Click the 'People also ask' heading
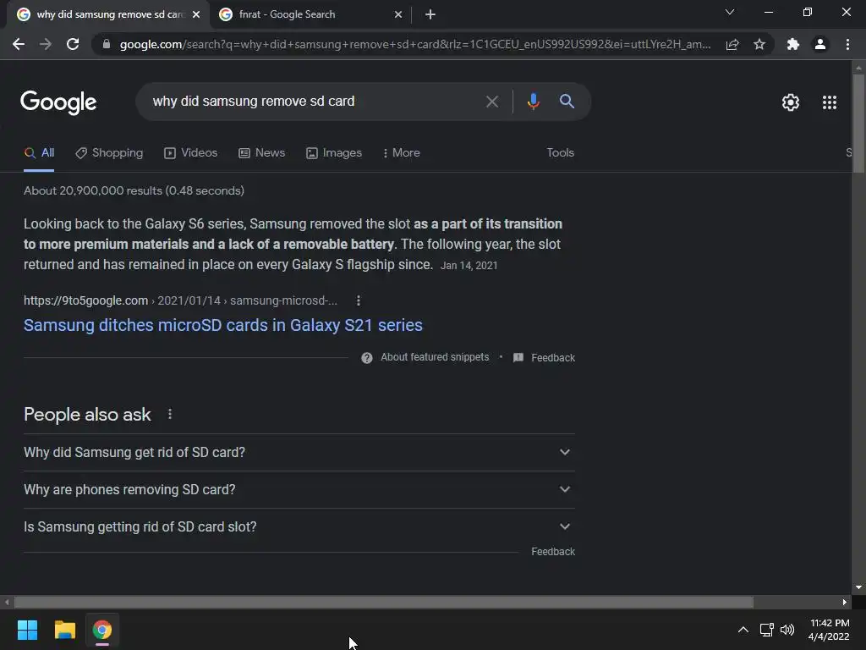 (x=87, y=415)
